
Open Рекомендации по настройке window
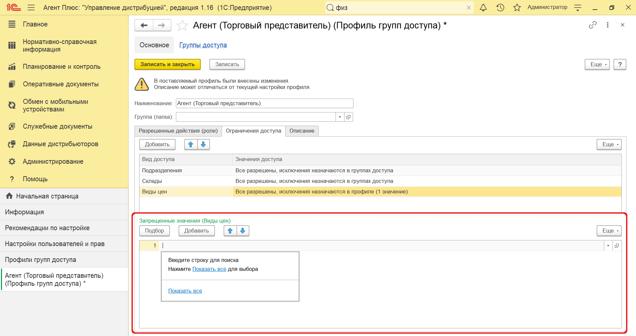click(x=64, y=228)
